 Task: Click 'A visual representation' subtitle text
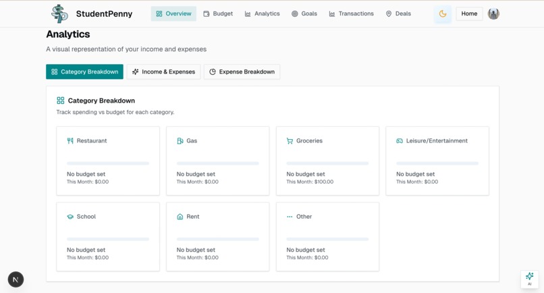point(126,49)
